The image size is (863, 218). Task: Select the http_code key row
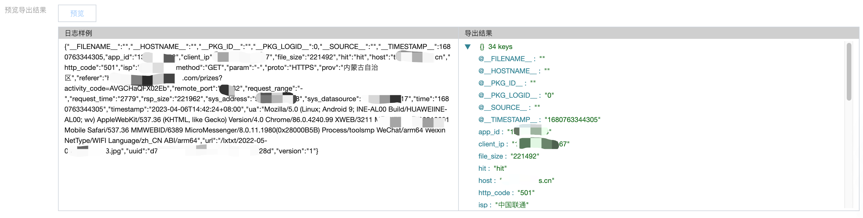click(x=507, y=193)
